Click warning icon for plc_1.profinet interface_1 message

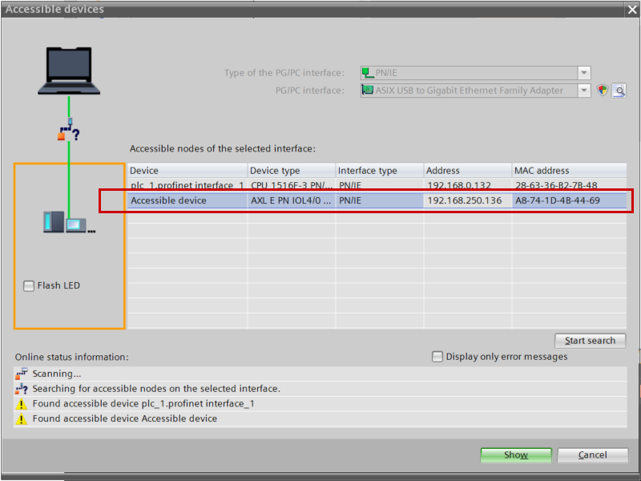coord(22,404)
